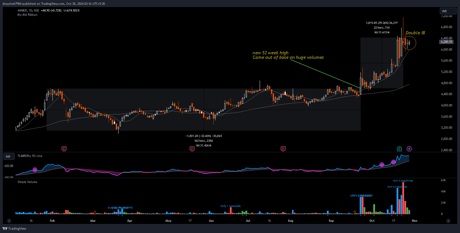
Task: Select the -1,501.20 (-32.60%) measurement label
Action: pyautogui.click(x=204, y=136)
